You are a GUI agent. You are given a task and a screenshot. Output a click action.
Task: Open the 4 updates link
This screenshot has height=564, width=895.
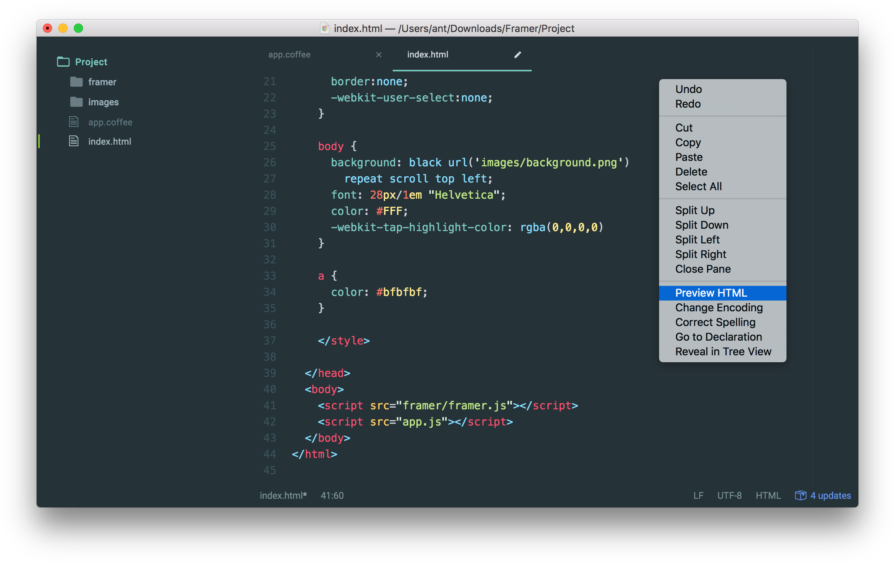pos(831,495)
